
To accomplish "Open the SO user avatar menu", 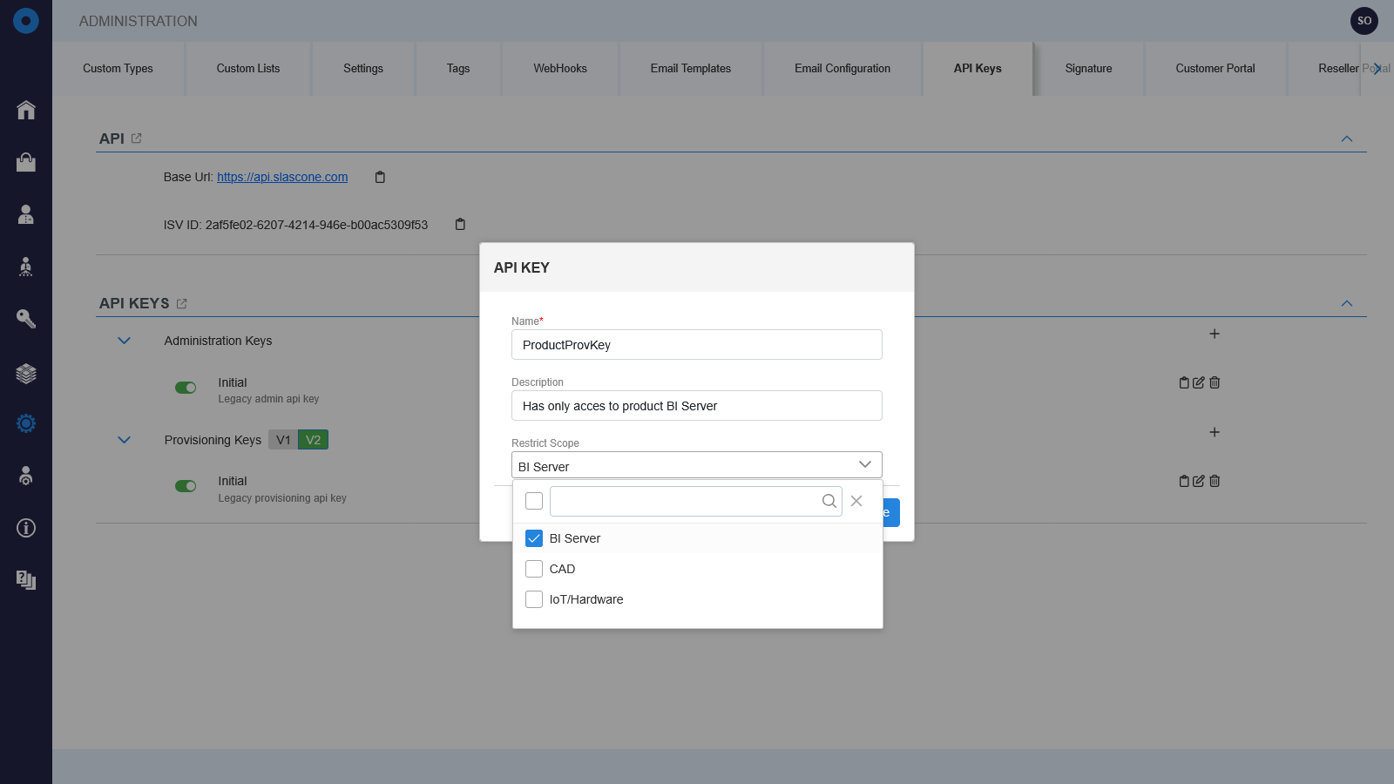I will pyautogui.click(x=1364, y=21).
